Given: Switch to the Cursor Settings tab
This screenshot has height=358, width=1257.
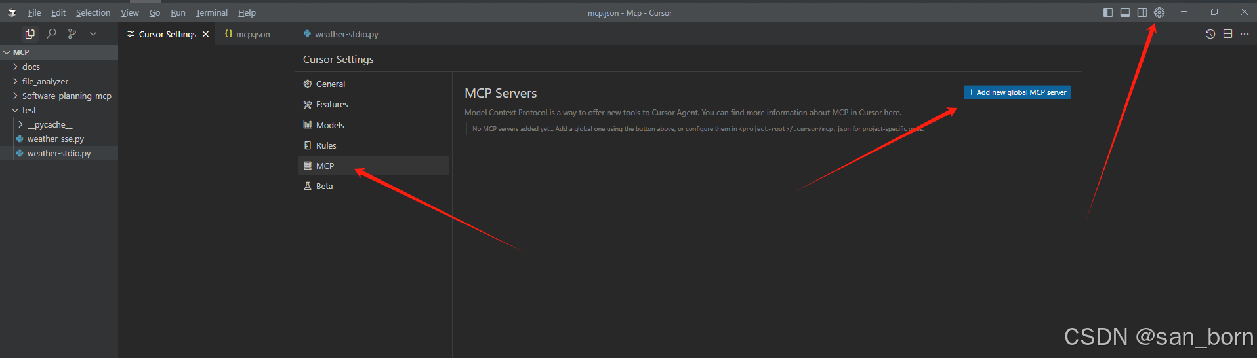Looking at the screenshot, I should pyautogui.click(x=167, y=34).
